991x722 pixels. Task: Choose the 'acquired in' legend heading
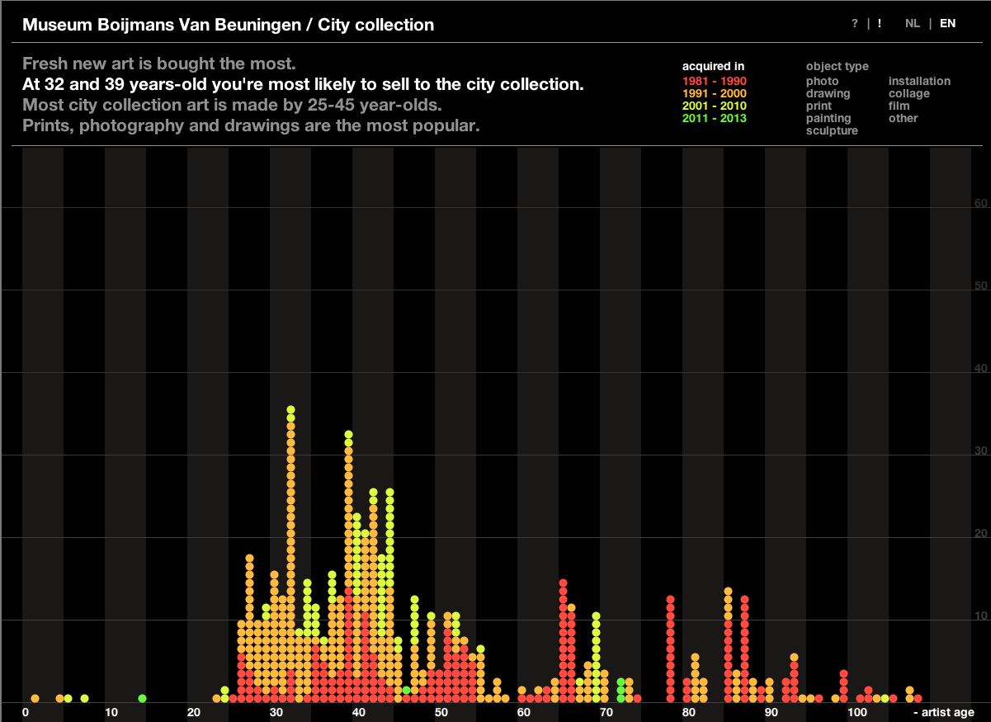(713, 67)
